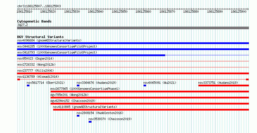Click the DGV Structural Variants track title
The width and height of the screenshot is (257, 133).
[x=40, y=37]
